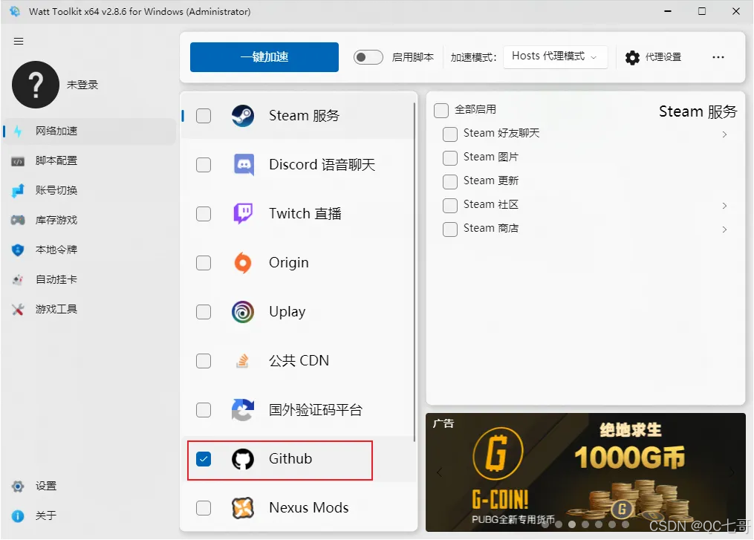Open the 本地令牌 page
Viewport: 754px width, 540px height.
89,250
